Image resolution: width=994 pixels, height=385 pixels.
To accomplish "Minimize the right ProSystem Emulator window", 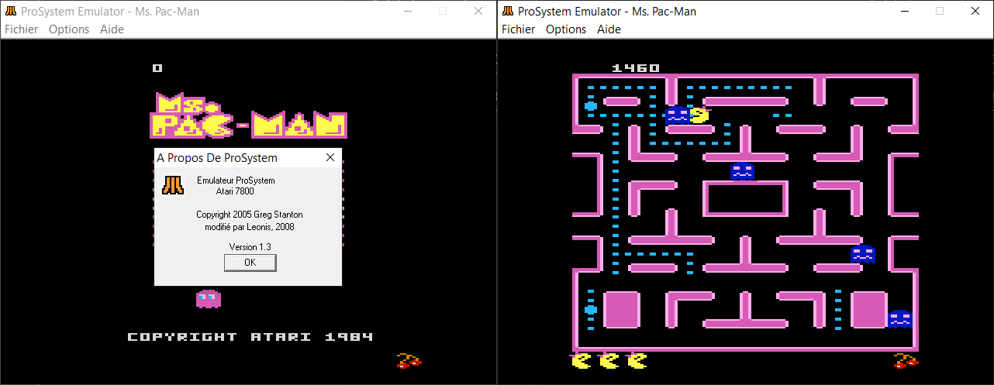I will tap(904, 11).
